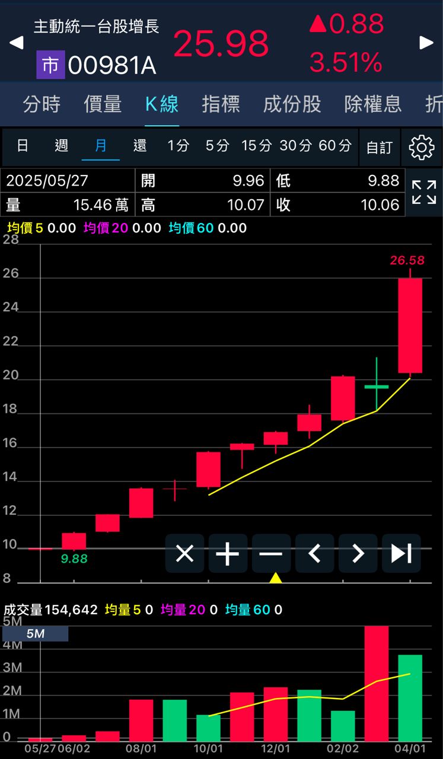Tap the 5M volume scale label

pyautogui.click(x=35, y=634)
